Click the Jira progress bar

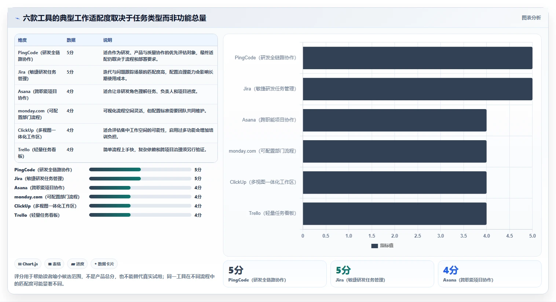140,179
